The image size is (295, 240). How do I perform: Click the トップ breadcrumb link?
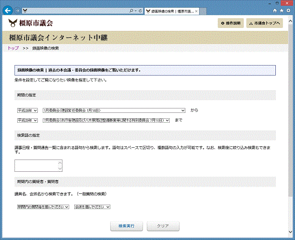click(13, 48)
